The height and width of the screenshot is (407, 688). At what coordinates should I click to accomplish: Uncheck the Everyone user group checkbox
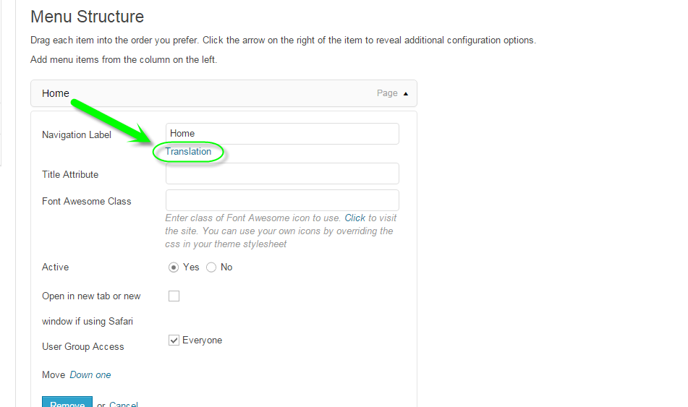point(174,340)
